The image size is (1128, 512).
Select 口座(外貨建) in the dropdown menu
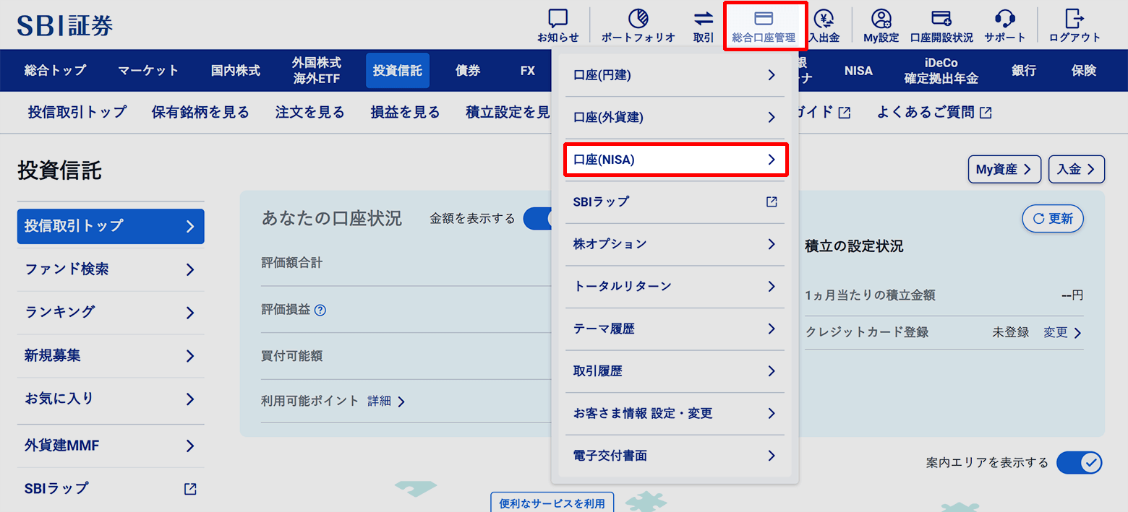tap(675, 117)
